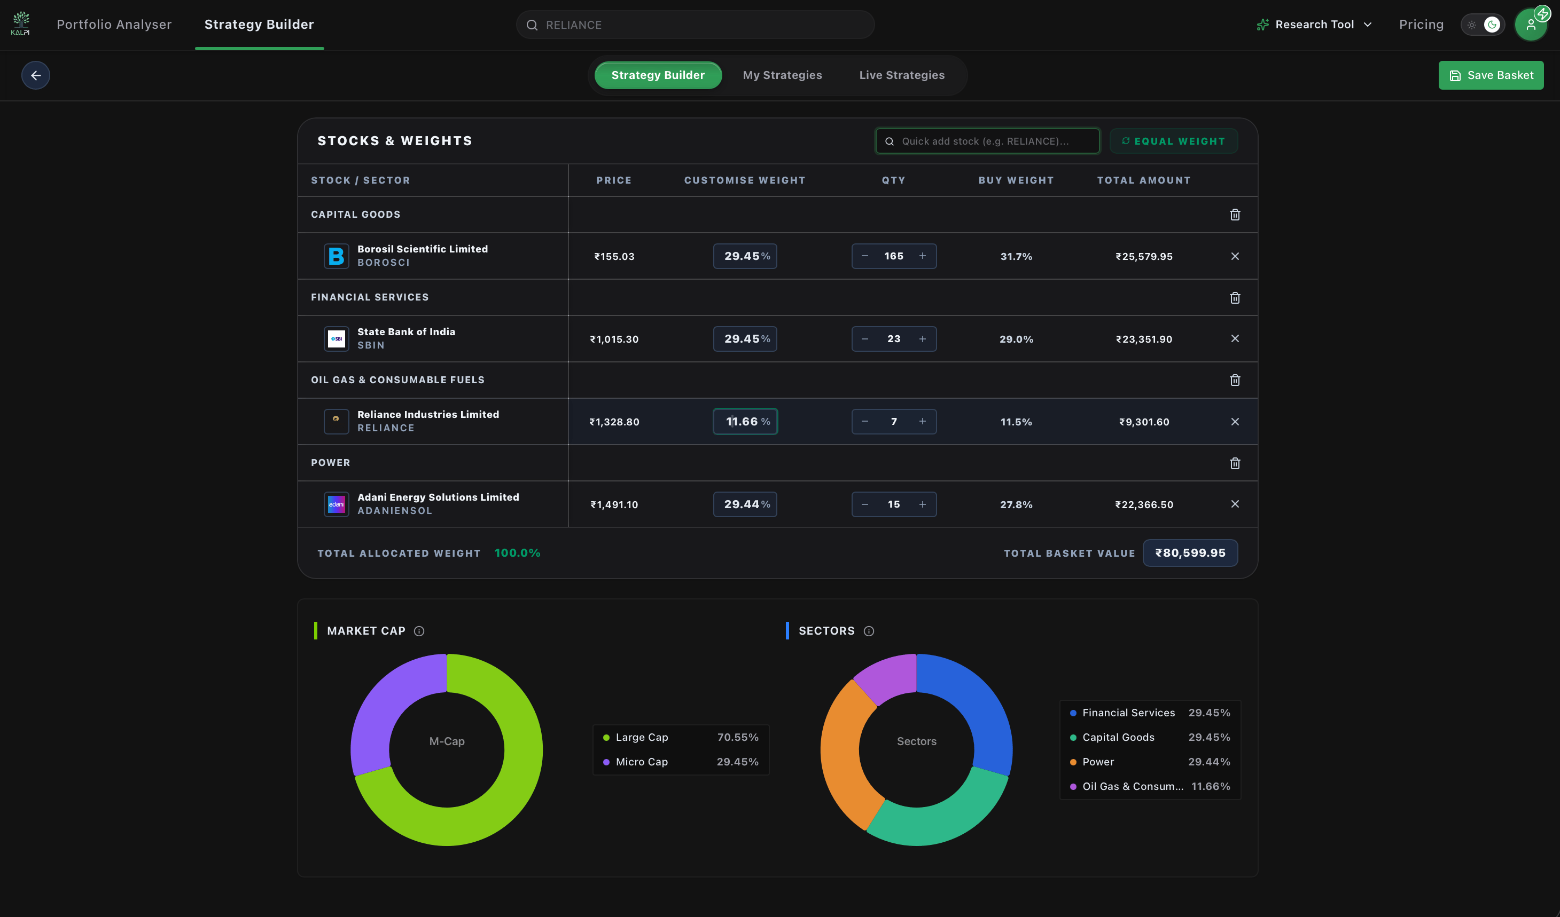Click the Borosil quantity value 165

pyautogui.click(x=893, y=256)
